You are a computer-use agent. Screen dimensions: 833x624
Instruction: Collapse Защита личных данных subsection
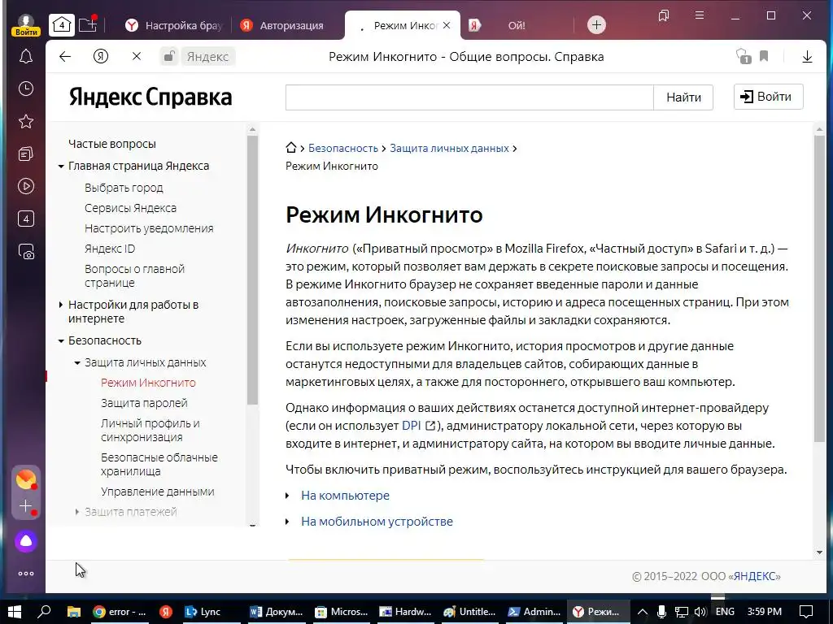[77, 363]
